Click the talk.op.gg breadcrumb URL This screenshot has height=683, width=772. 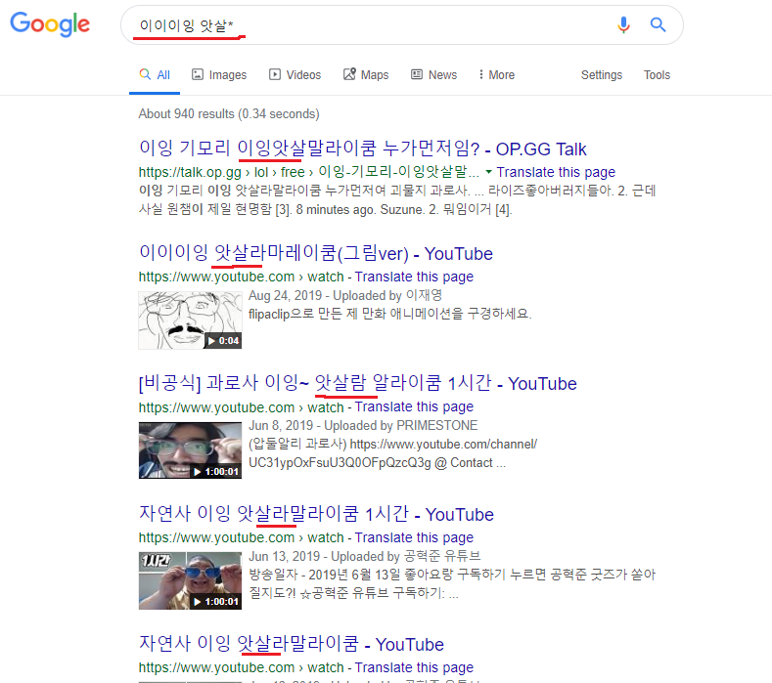308,172
